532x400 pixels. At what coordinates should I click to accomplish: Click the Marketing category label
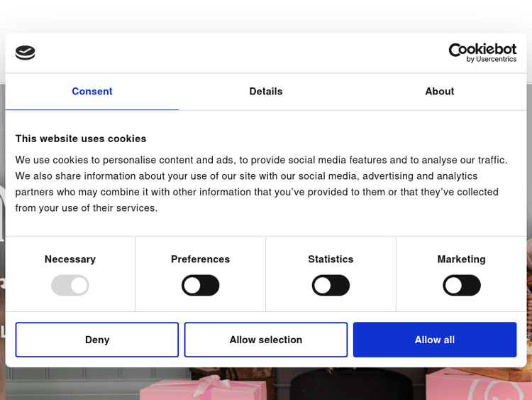[x=462, y=259]
